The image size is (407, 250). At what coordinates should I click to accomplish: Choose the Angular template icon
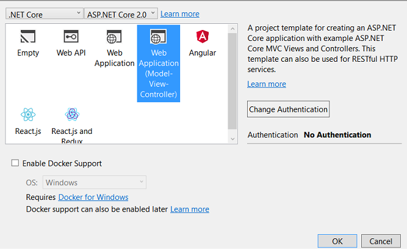(x=203, y=37)
